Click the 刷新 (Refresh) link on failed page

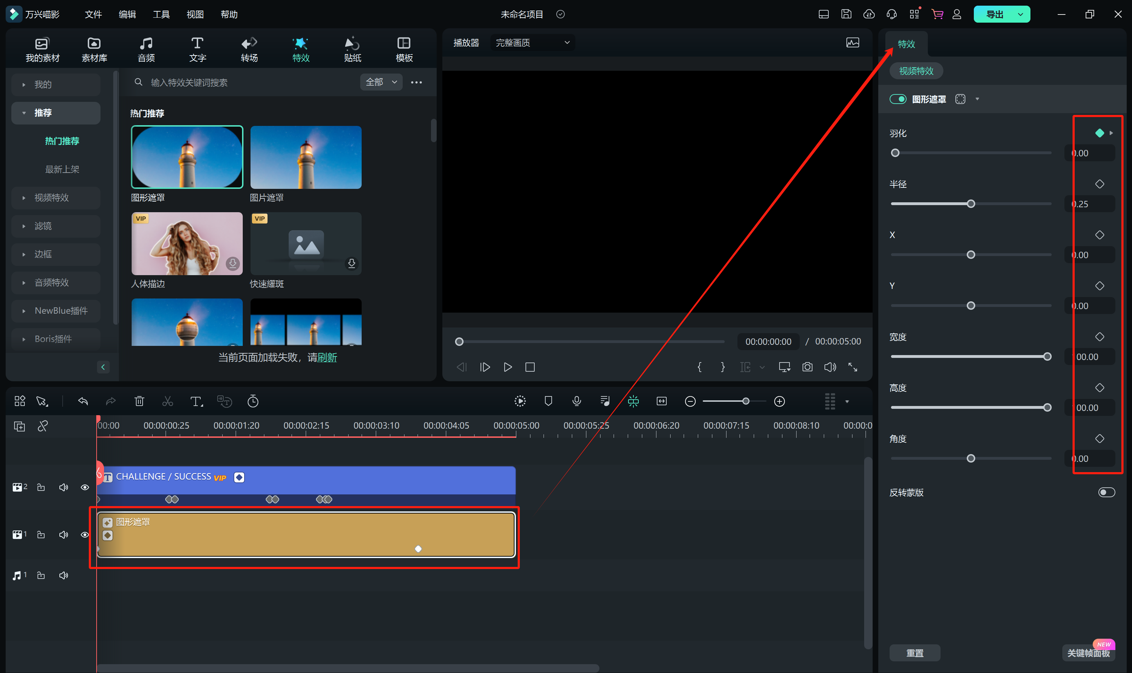click(x=327, y=358)
